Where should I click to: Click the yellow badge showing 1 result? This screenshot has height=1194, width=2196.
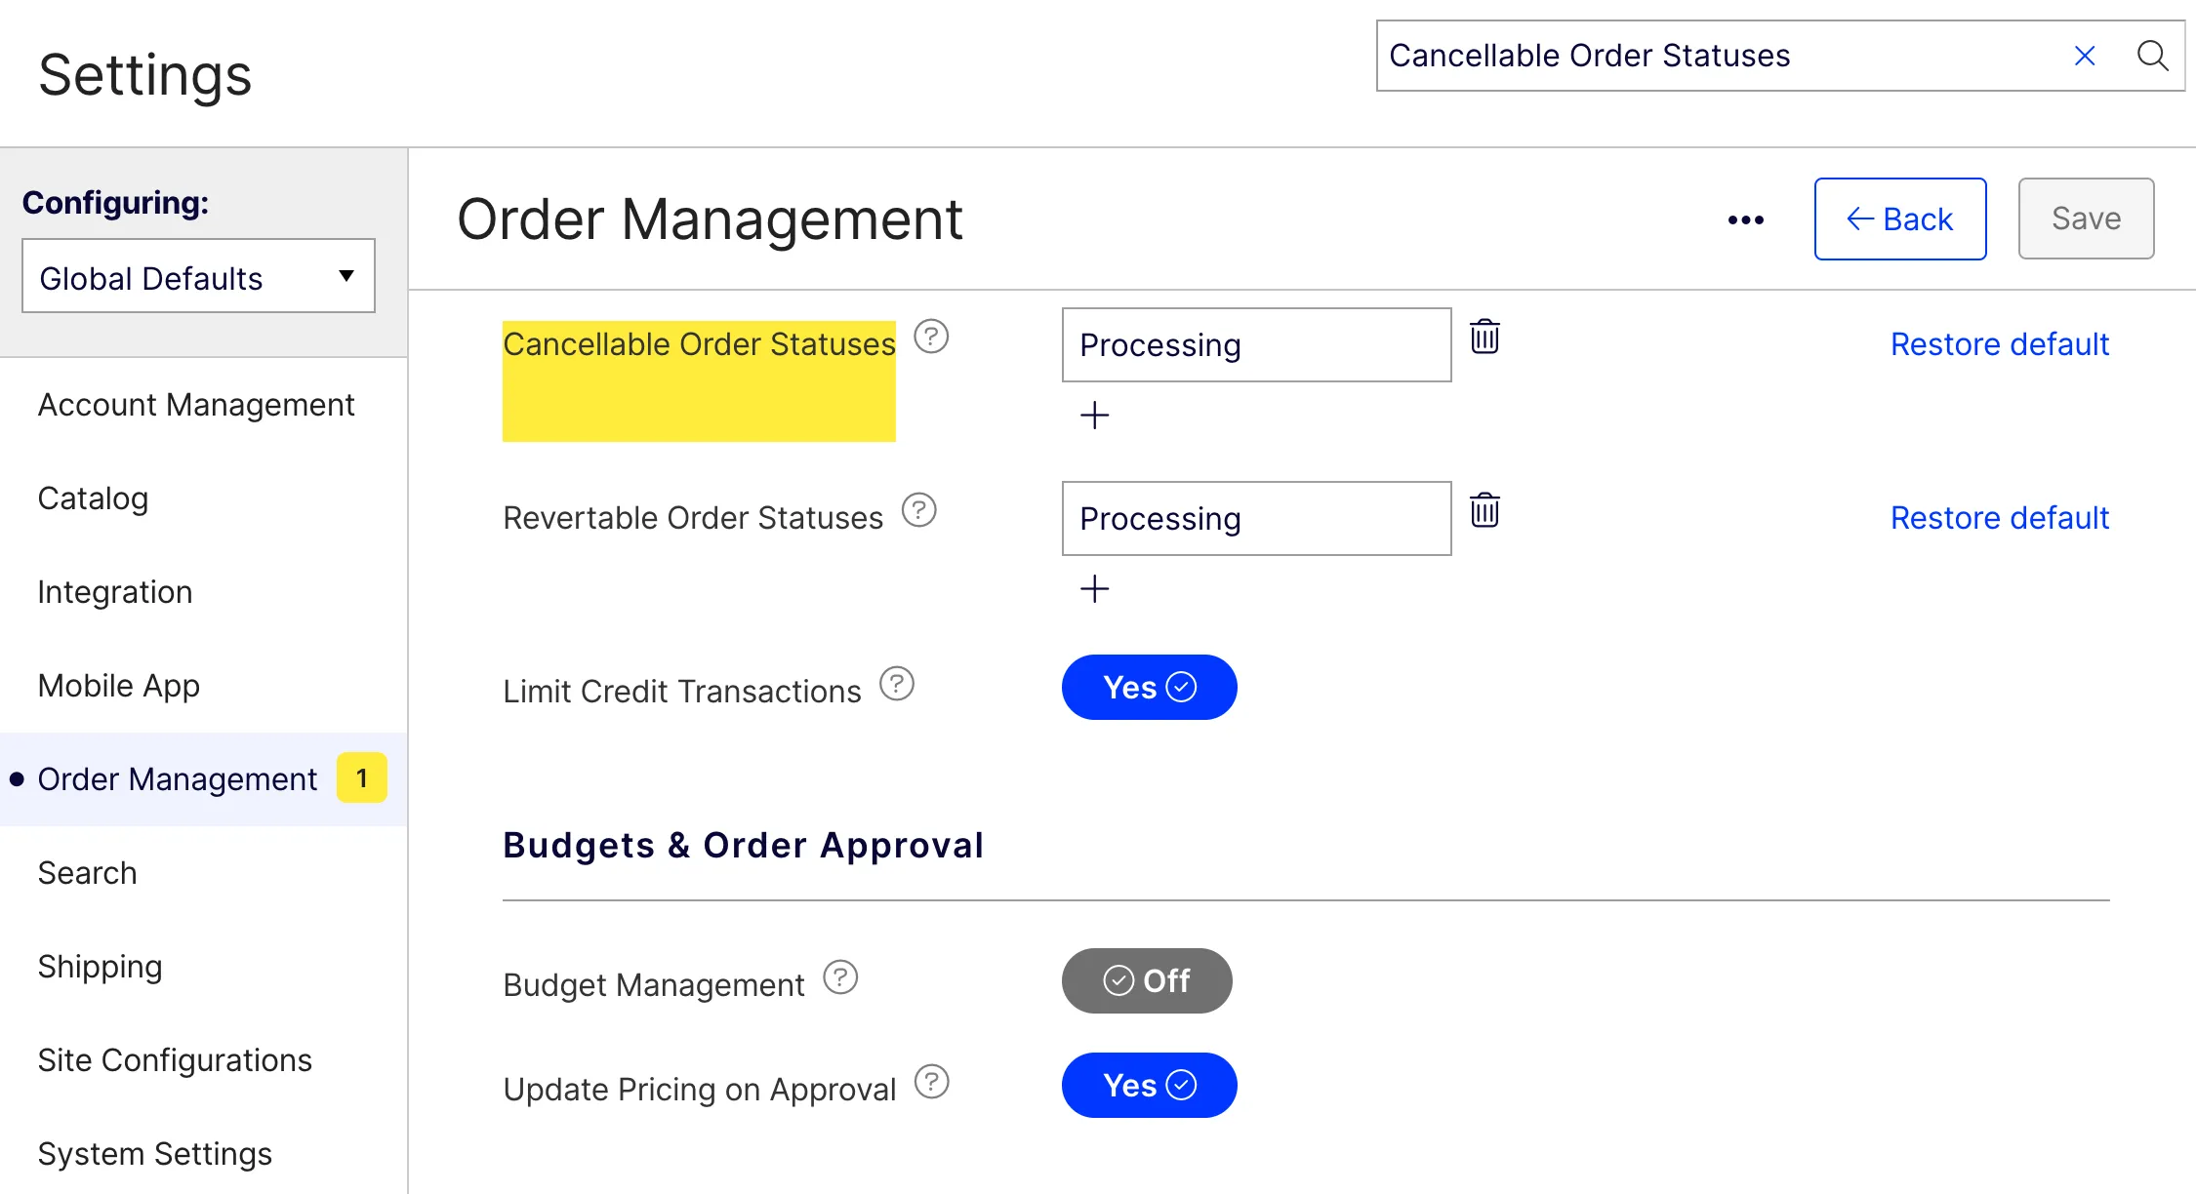pos(362,778)
